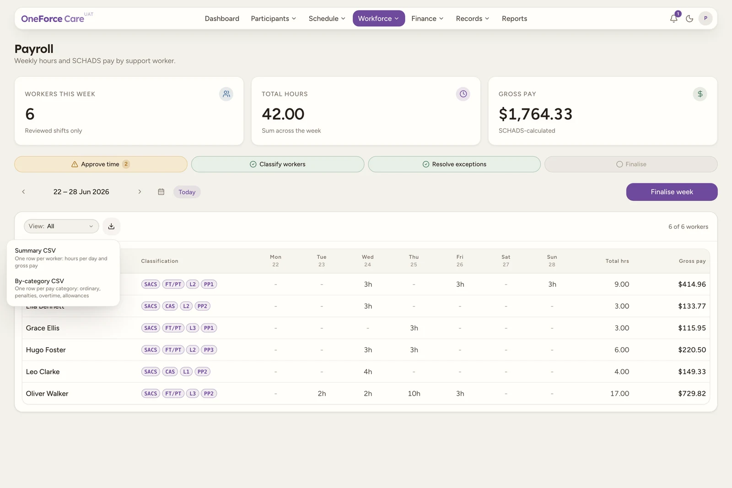Viewport: 732px width, 488px height.
Task: Click the 6 of 6 workers count
Action: [688, 226]
